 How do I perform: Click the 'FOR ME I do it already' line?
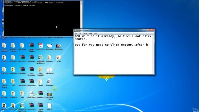[113, 36]
